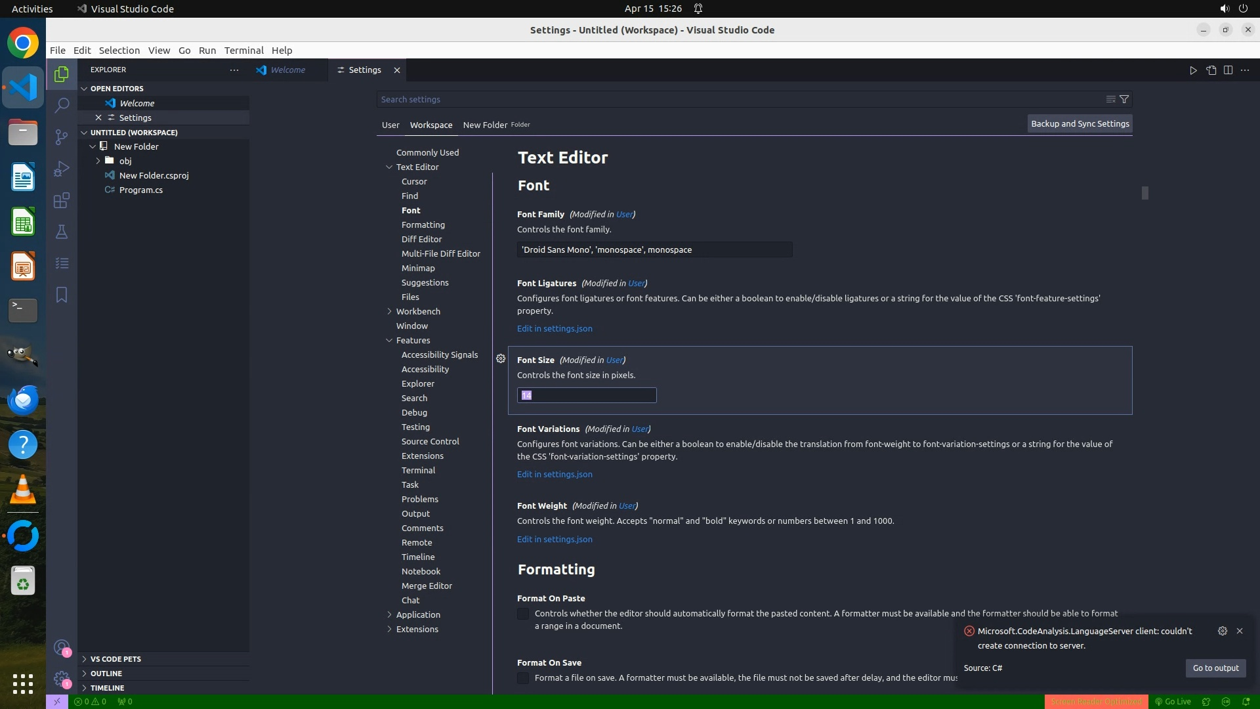Open Run and Debug view icon
The height and width of the screenshot is (709, 1260).
(62, 169)
